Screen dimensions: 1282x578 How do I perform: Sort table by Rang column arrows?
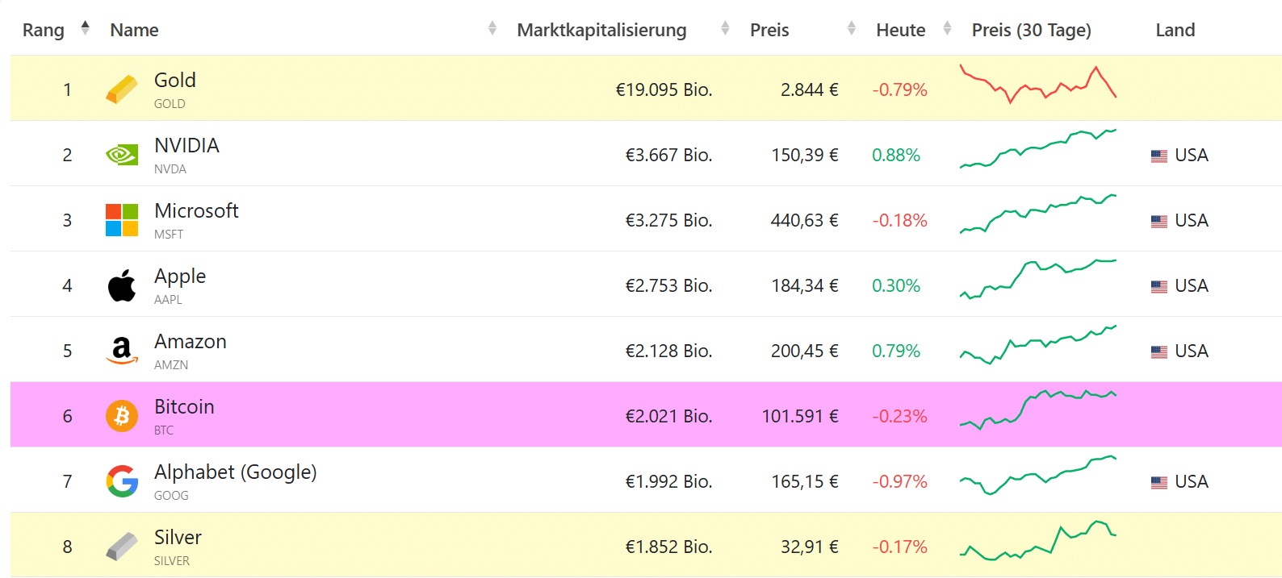point(86,29)
